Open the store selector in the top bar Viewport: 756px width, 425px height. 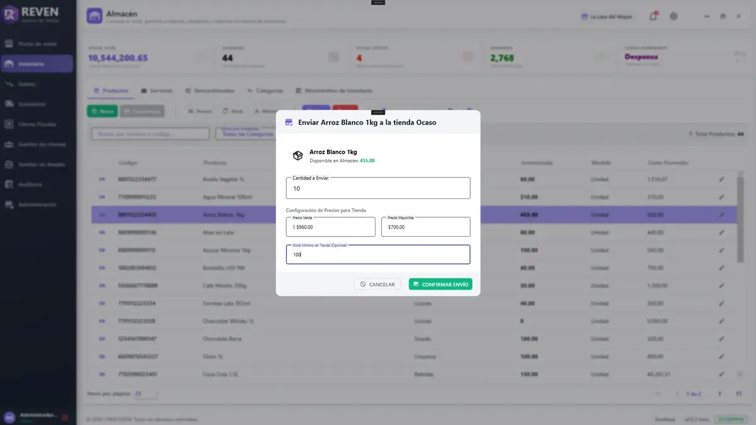point(606,16)
